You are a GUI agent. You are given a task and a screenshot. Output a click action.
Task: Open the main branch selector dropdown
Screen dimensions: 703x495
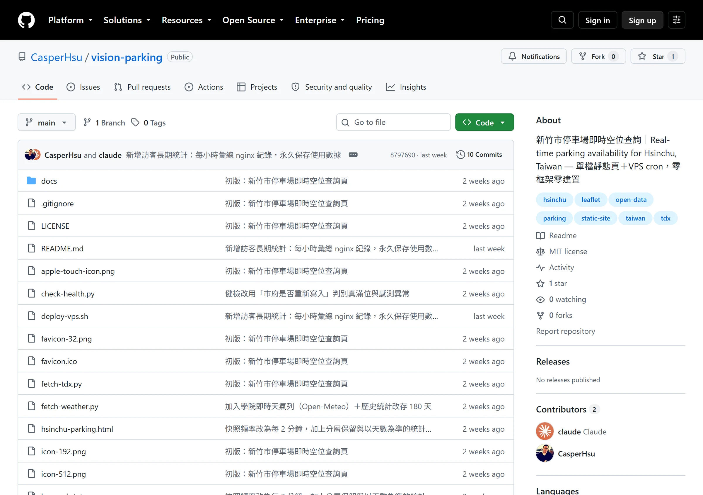point(47,123)
